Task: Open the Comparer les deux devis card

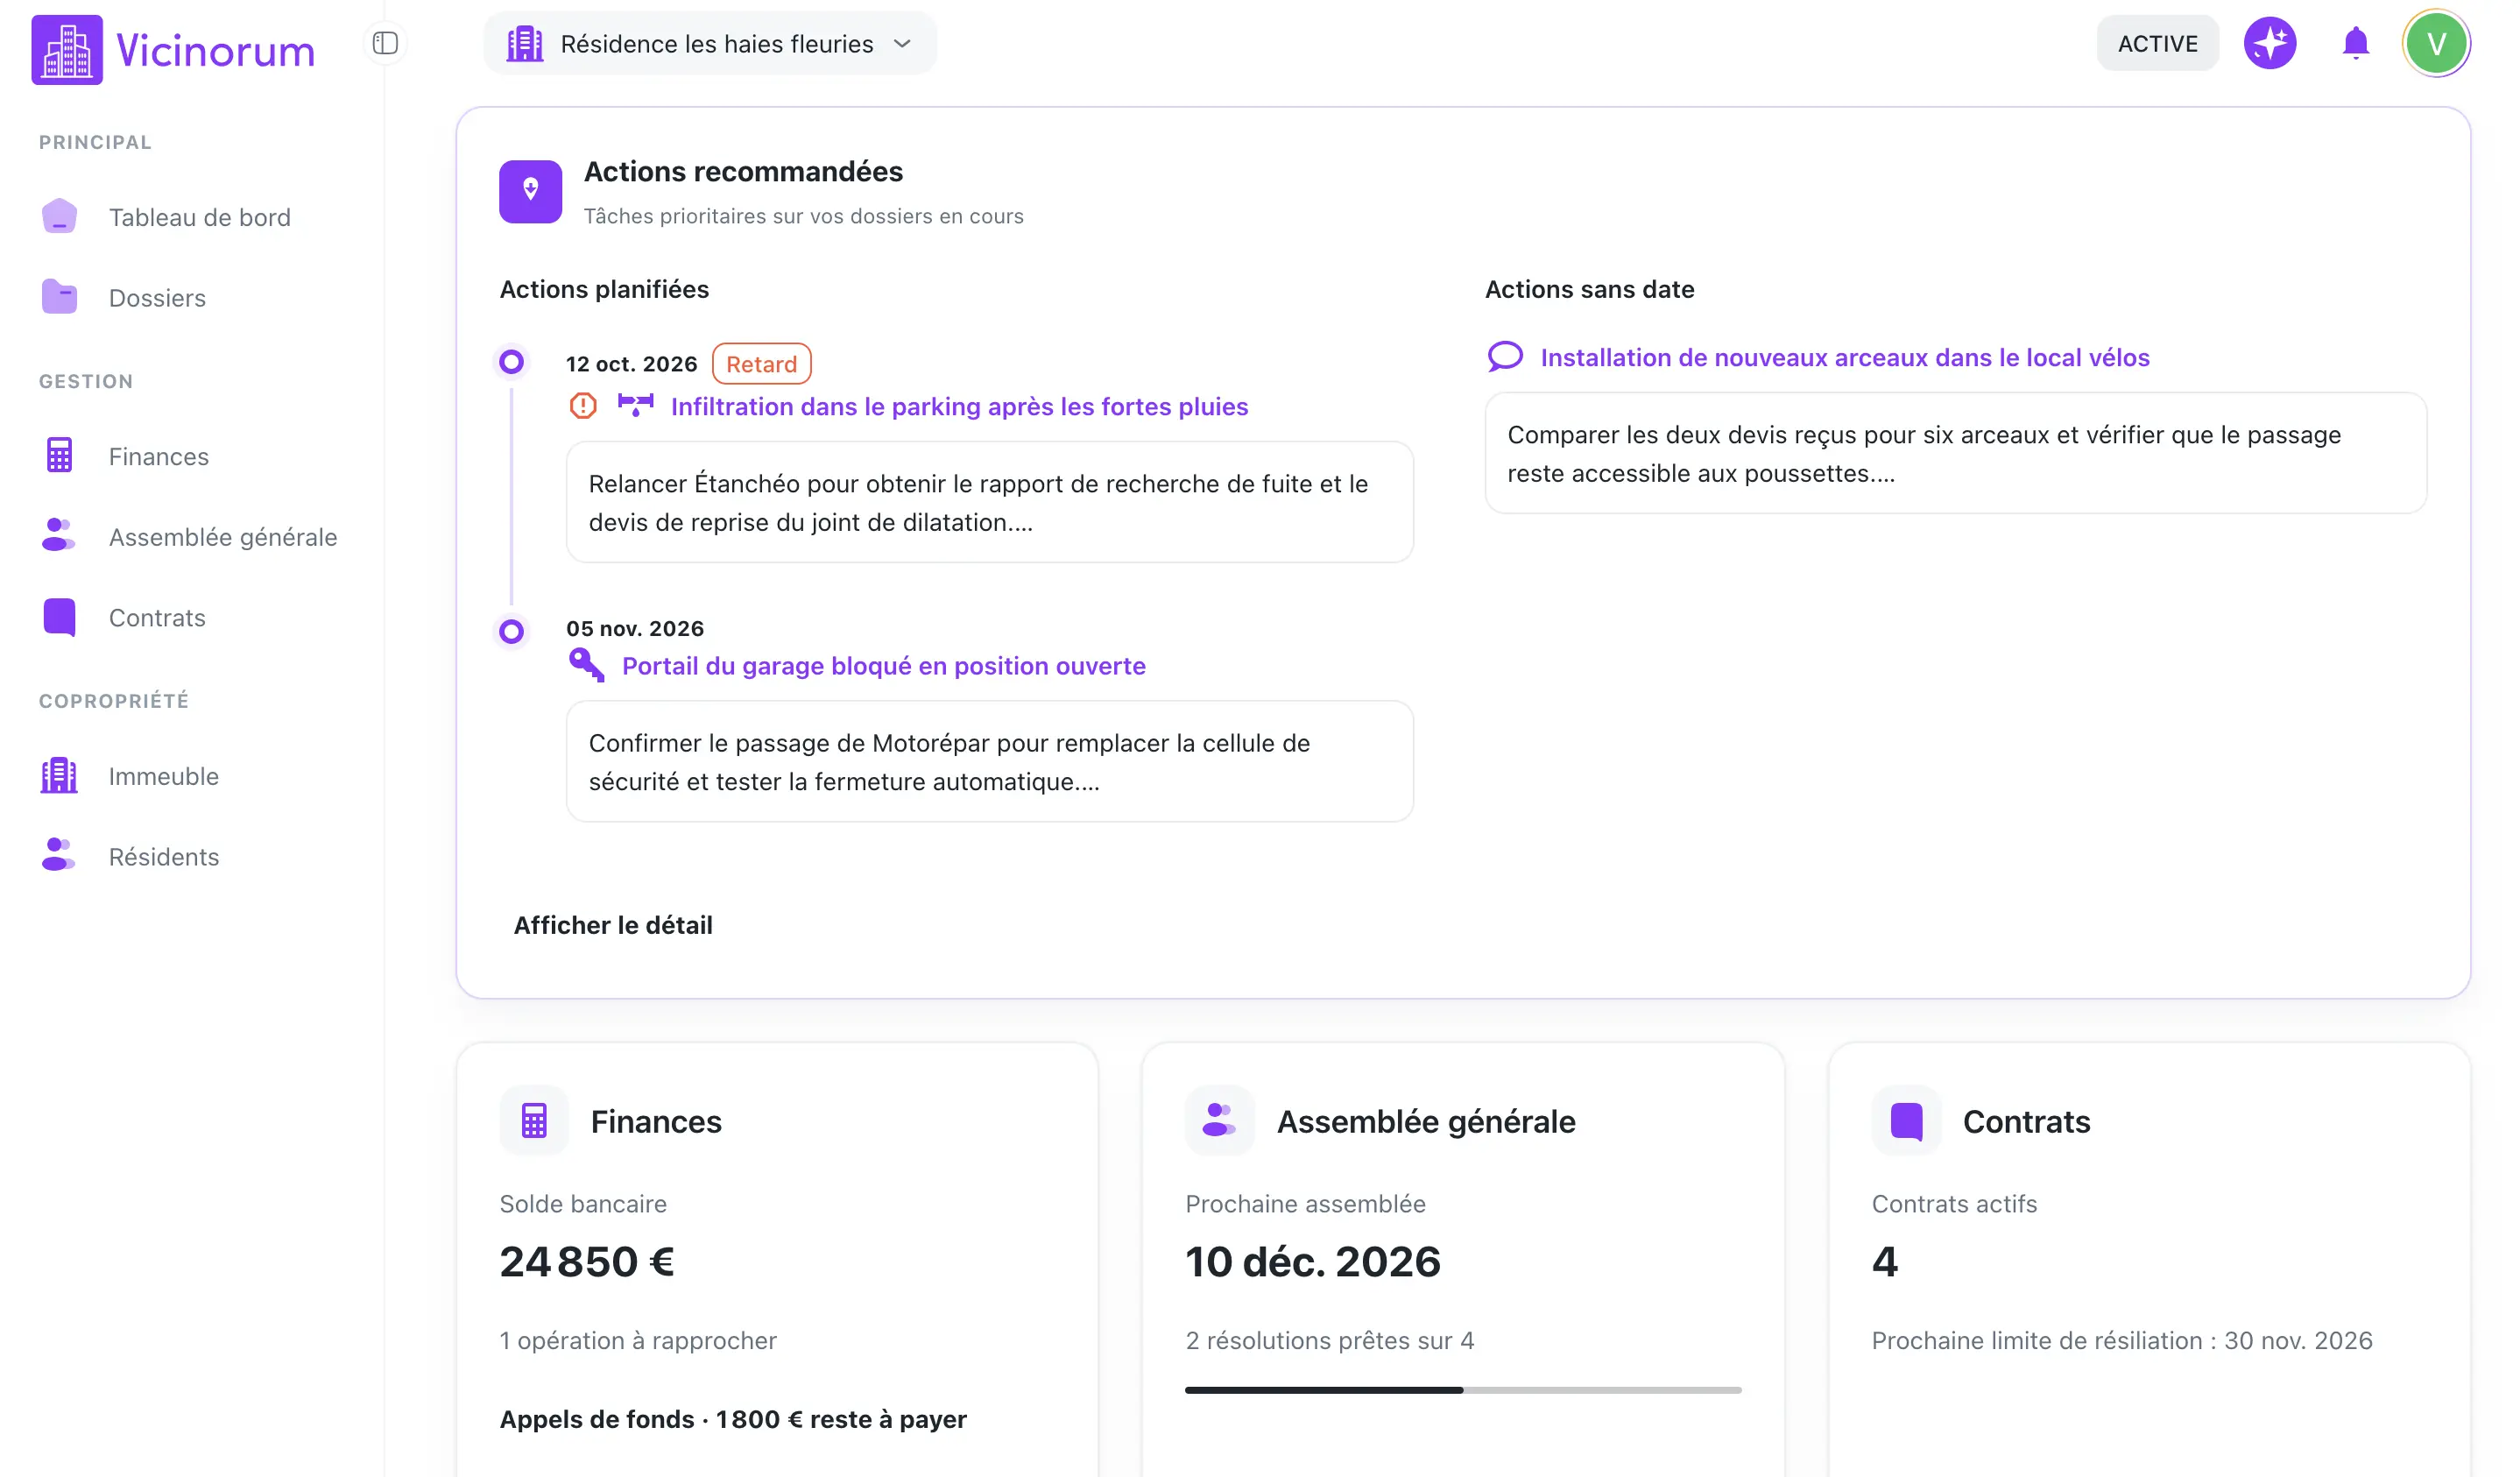Action: coord(1955,453)
